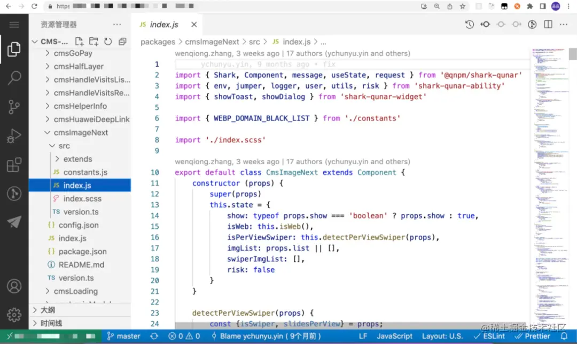
Task: Open changes with previous revision
Action: (x=485, y=24)
